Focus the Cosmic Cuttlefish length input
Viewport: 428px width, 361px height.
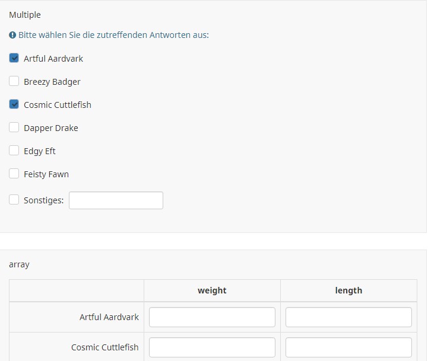[348, 347]
